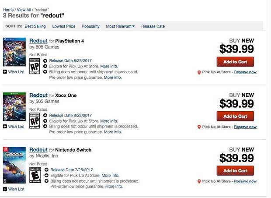Go to the Home breadcrumb link

pos(8,10)
